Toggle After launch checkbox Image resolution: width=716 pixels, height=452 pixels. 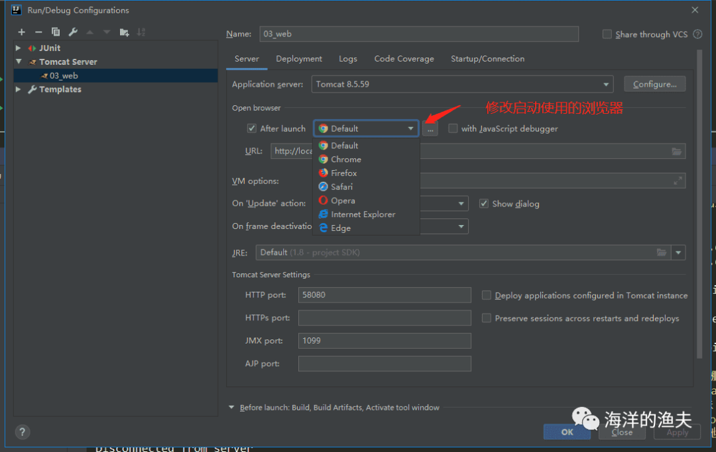coord(252,128)
